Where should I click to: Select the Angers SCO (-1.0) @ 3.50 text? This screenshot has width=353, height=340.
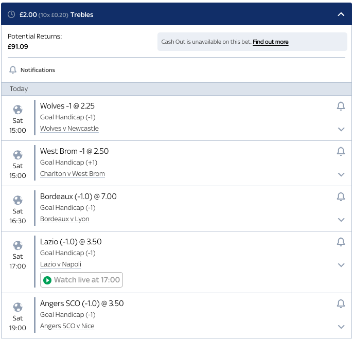(x=82, y=303)
